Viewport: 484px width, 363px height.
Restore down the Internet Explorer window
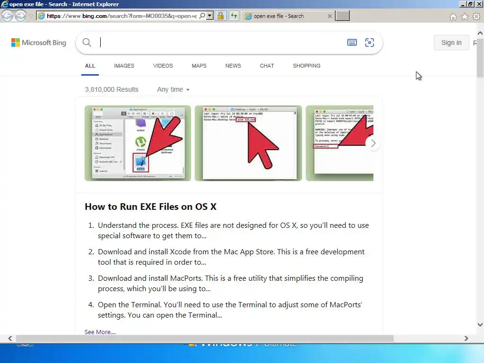coord(470,4)
